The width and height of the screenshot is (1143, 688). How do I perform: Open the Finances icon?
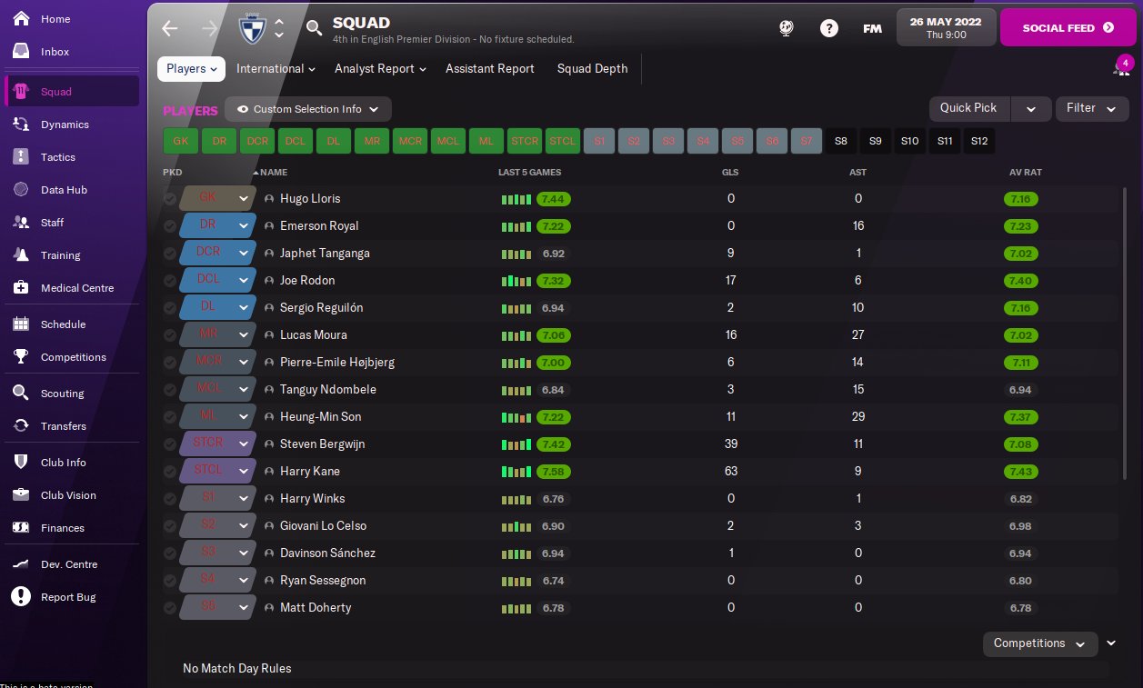pyautogui.click(x=21, y=528)
